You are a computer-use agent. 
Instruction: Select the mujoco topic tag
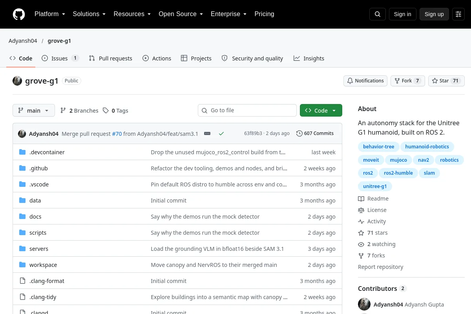pos(398,160)
